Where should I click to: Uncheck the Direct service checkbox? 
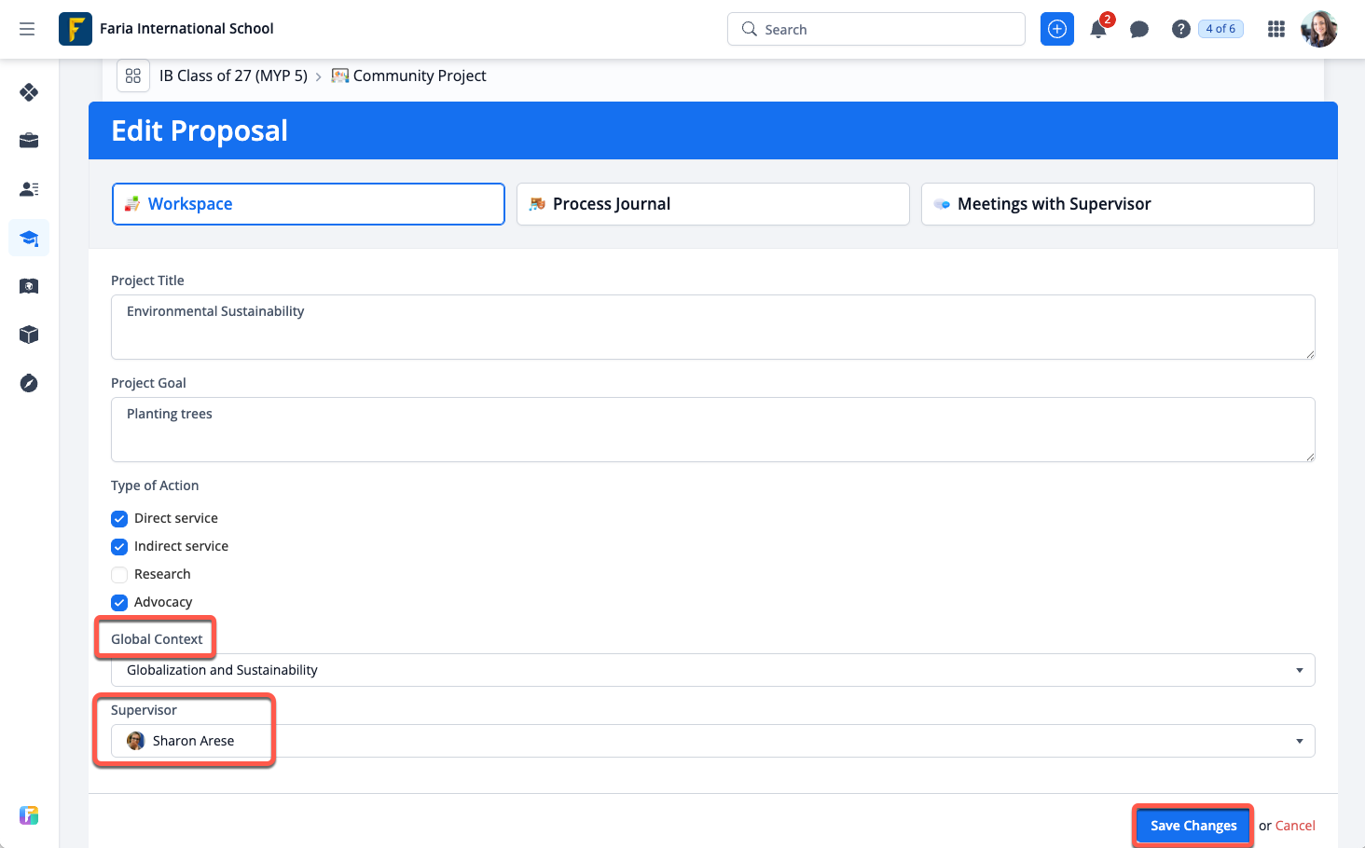point(119,519)
